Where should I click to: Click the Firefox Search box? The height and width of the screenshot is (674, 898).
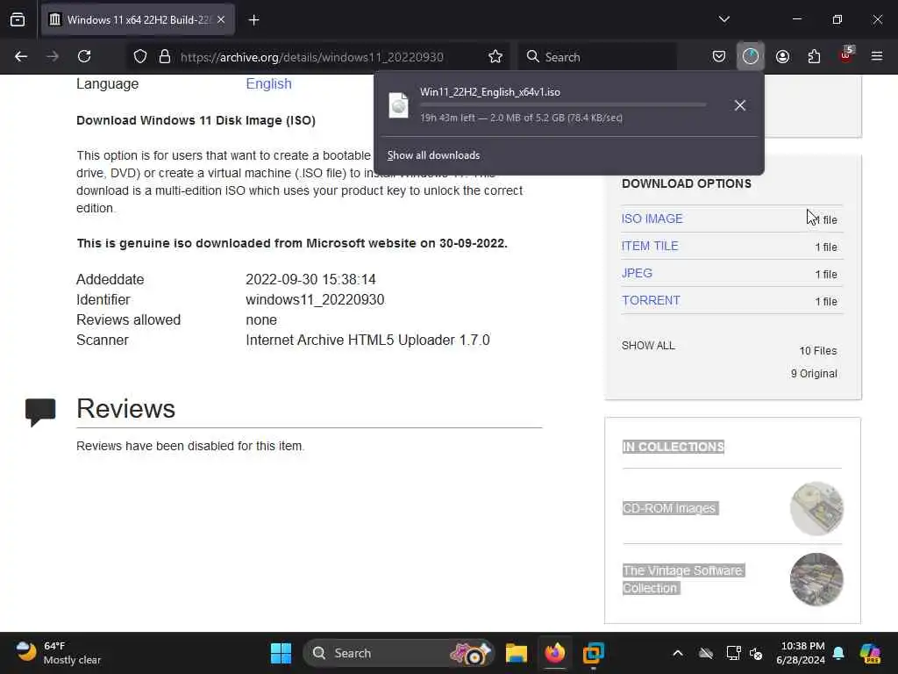pyautogui.click(x=598, y=56)
